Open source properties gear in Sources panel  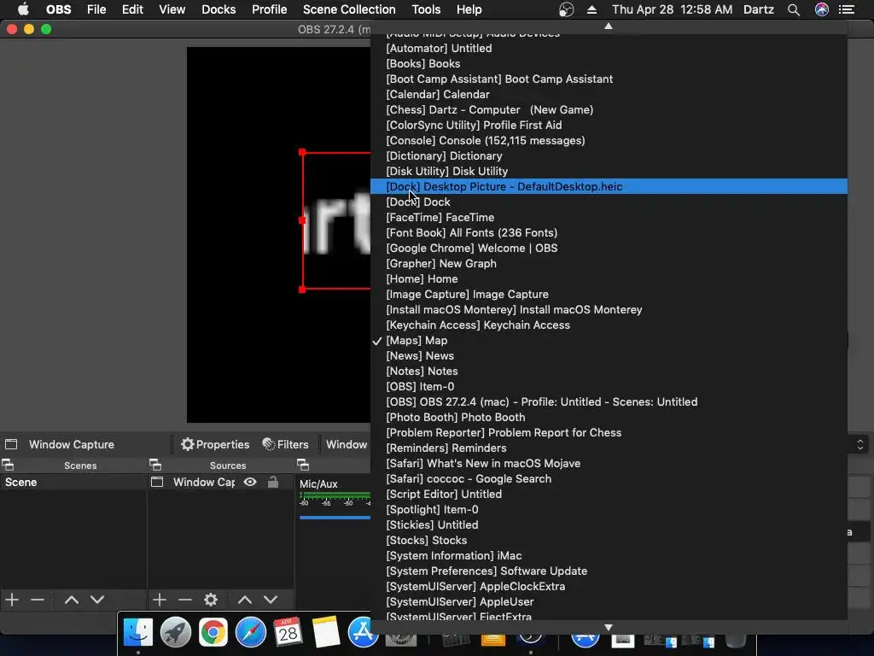pyautogui.click(x=211, y=600)
